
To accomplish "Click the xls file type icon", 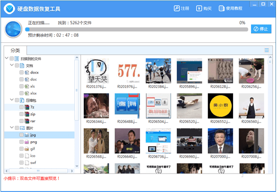I will coord(27,86).
